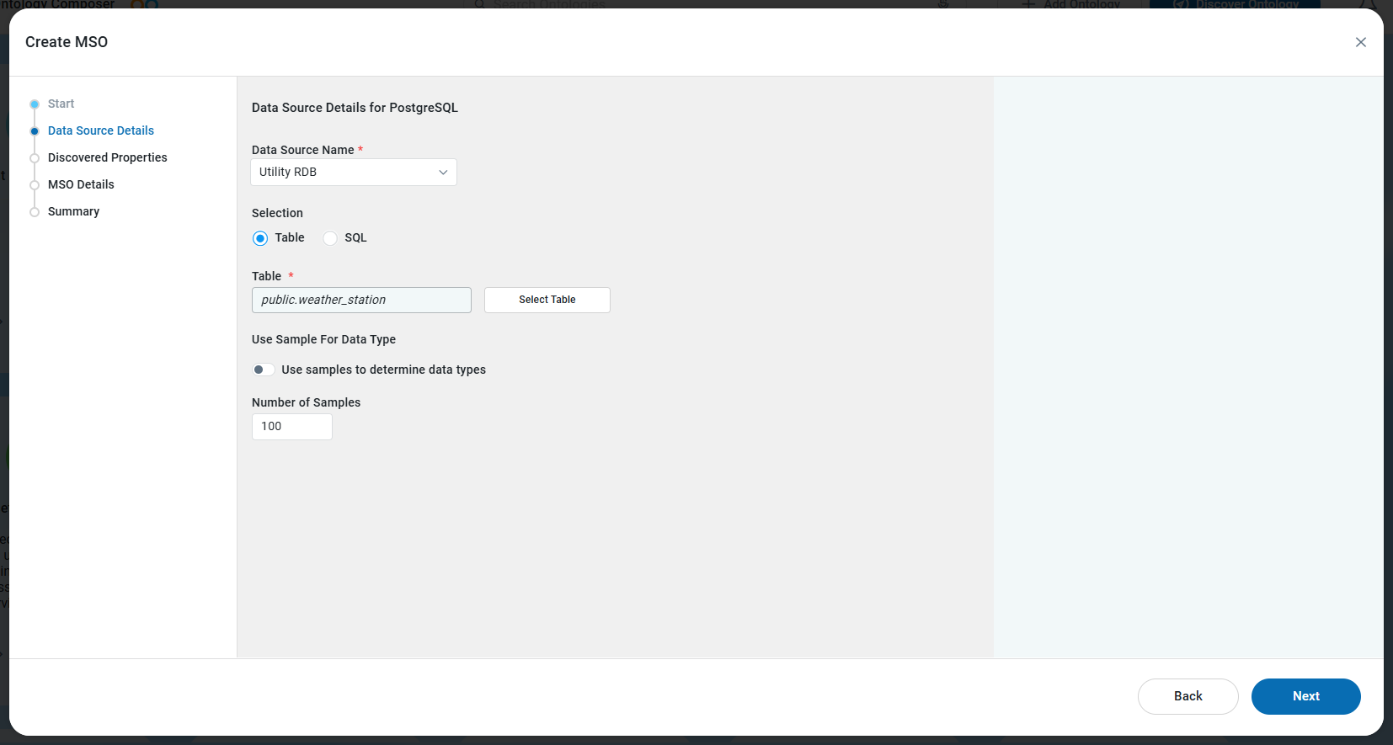Viewport: 1393px width, 745px height.
Task: Click the public.weather_station table field
Action: pyautogui.click(x=361, y=300)
